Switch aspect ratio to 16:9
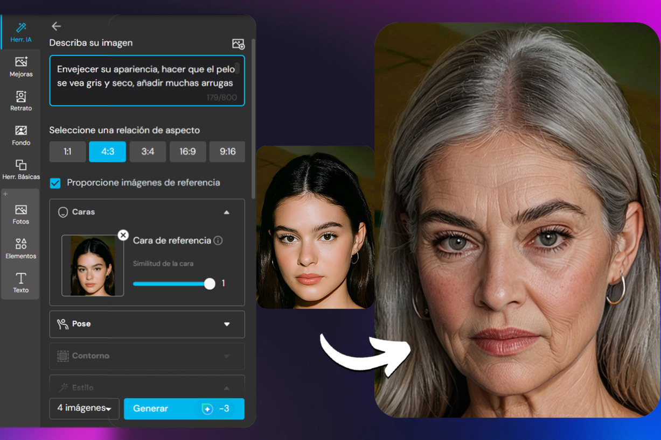This screenshot has height=440, width=661. click(187, 152)
